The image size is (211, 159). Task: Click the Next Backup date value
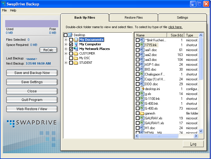pyautogui.click(x=38, y=63)
